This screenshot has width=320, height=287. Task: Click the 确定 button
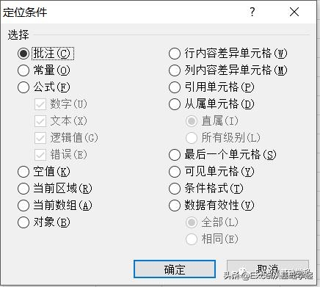[x=175, y=269]
